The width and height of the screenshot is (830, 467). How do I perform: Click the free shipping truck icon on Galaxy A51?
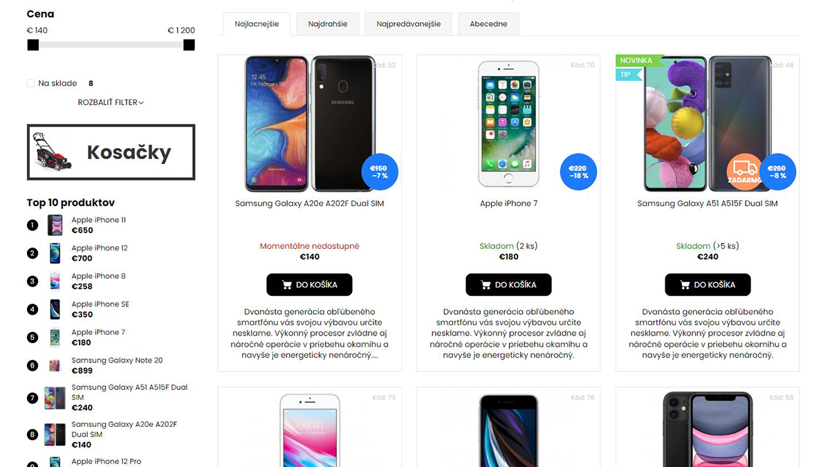click(x=744, y=171)
